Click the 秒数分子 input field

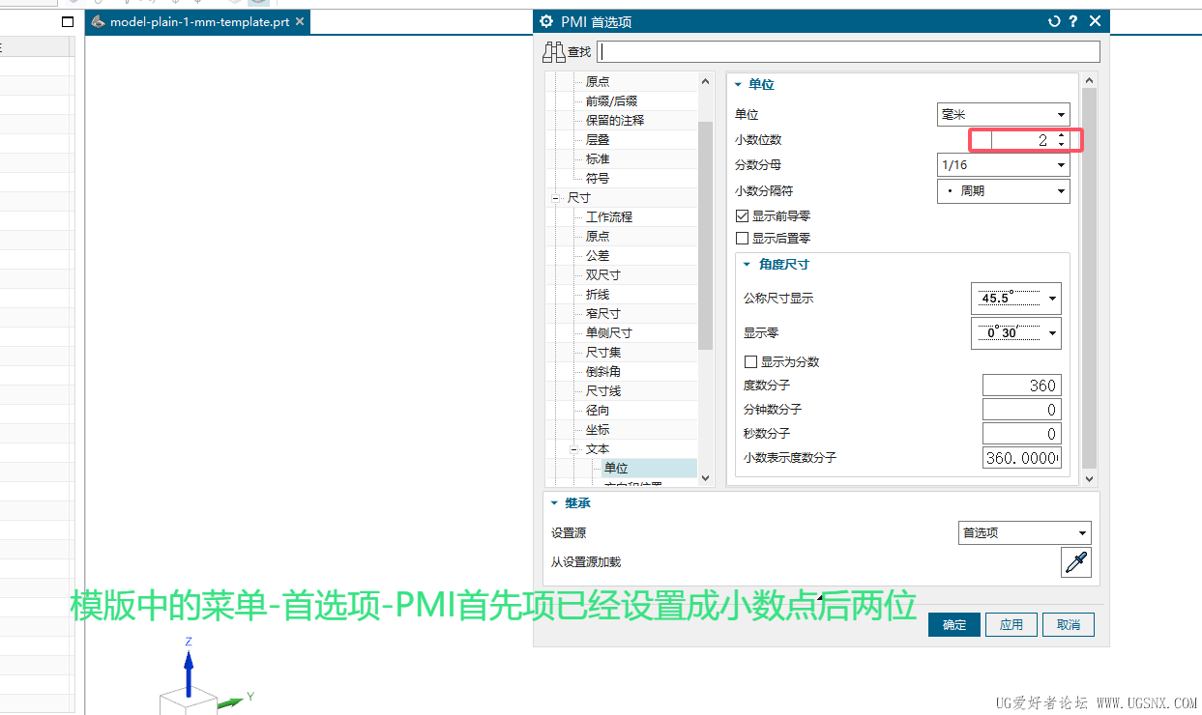coord(1021,434)
